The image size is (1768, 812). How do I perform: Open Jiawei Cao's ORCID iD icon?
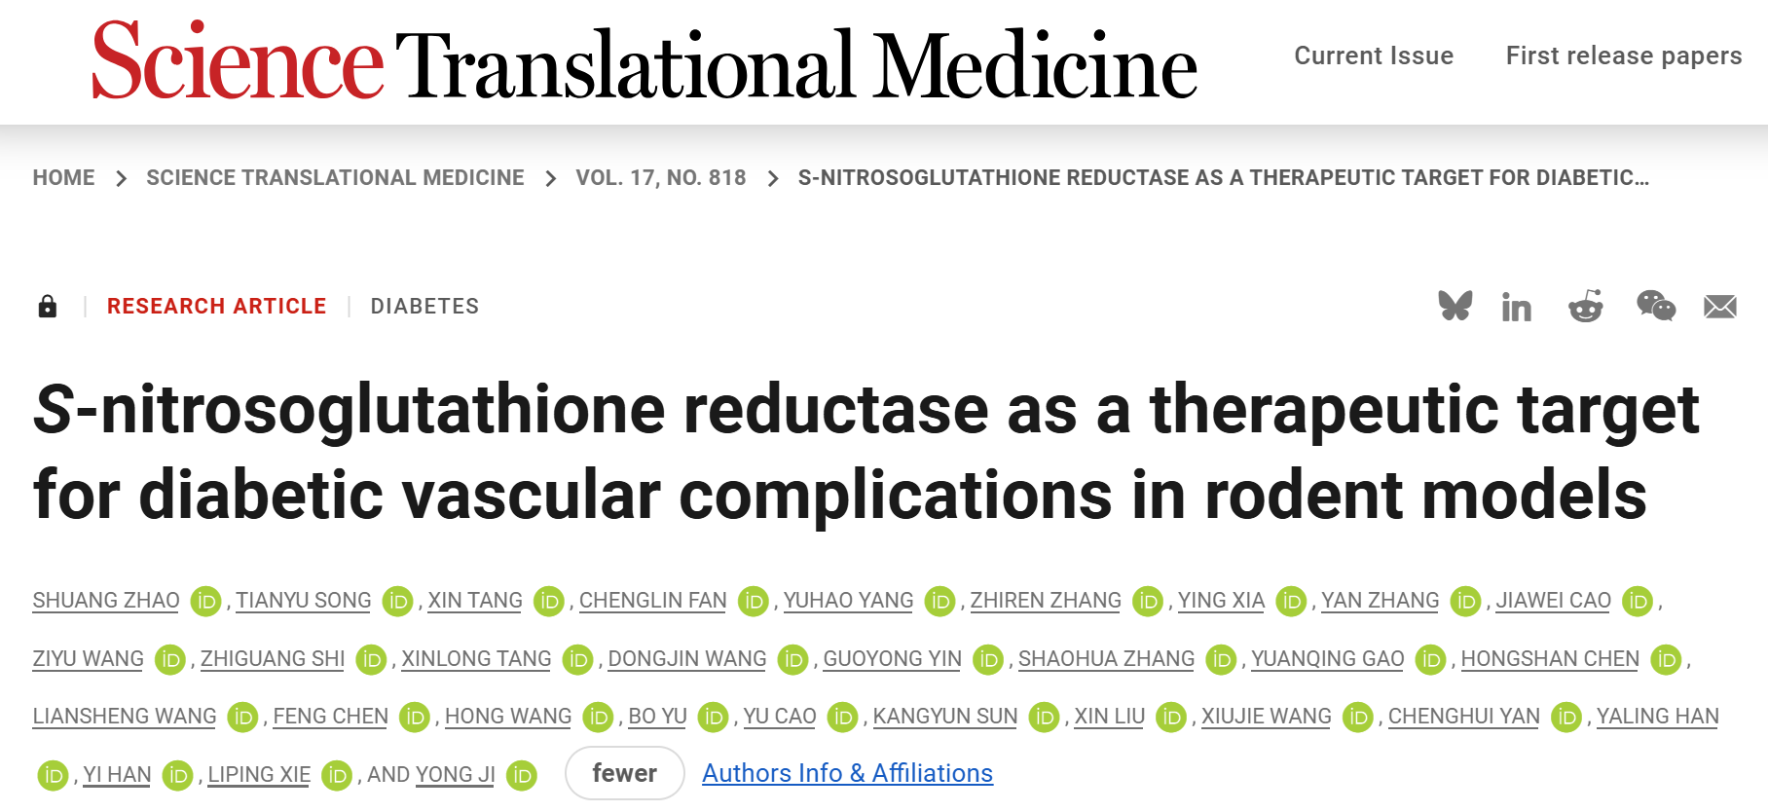1638,602
